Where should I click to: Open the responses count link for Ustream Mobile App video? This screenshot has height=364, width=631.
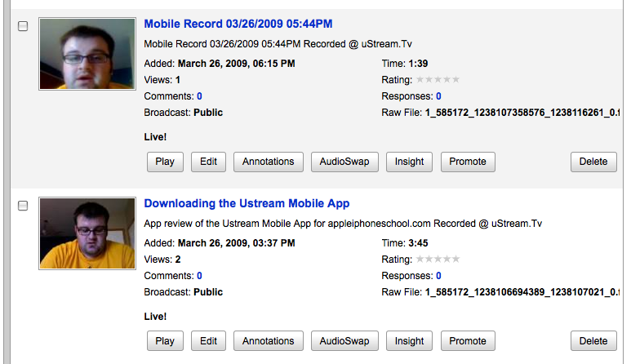[438, 276]
